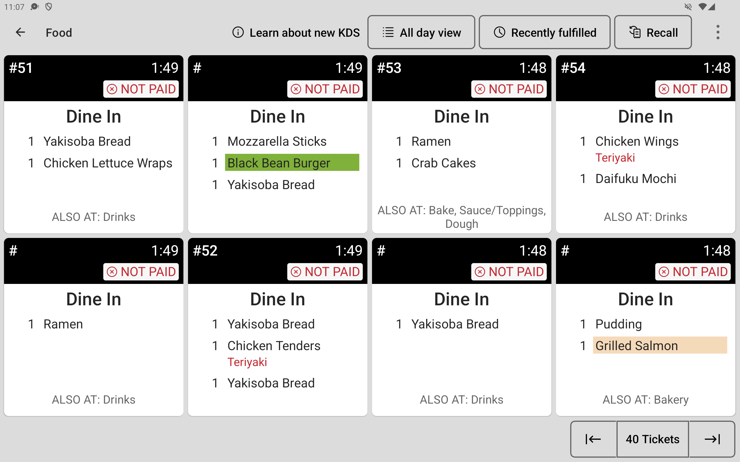The image size is (740, 462).
Task: Select the 40 Tickets counter
Action: tap(653, 439)
